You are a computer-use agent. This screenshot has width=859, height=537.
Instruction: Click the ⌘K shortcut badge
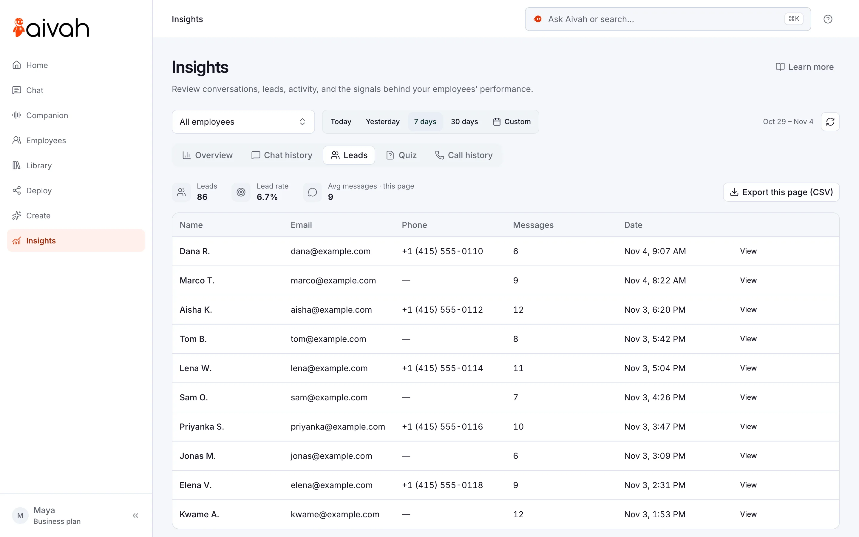(x=794, y=19)
